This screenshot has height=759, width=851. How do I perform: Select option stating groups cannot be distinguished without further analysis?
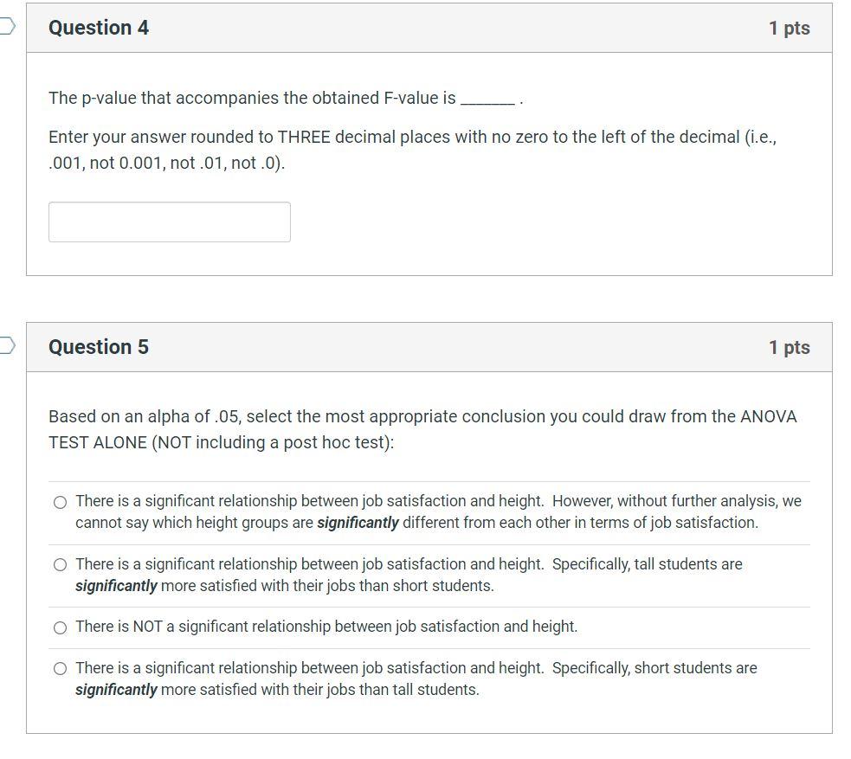click(61, 501)
